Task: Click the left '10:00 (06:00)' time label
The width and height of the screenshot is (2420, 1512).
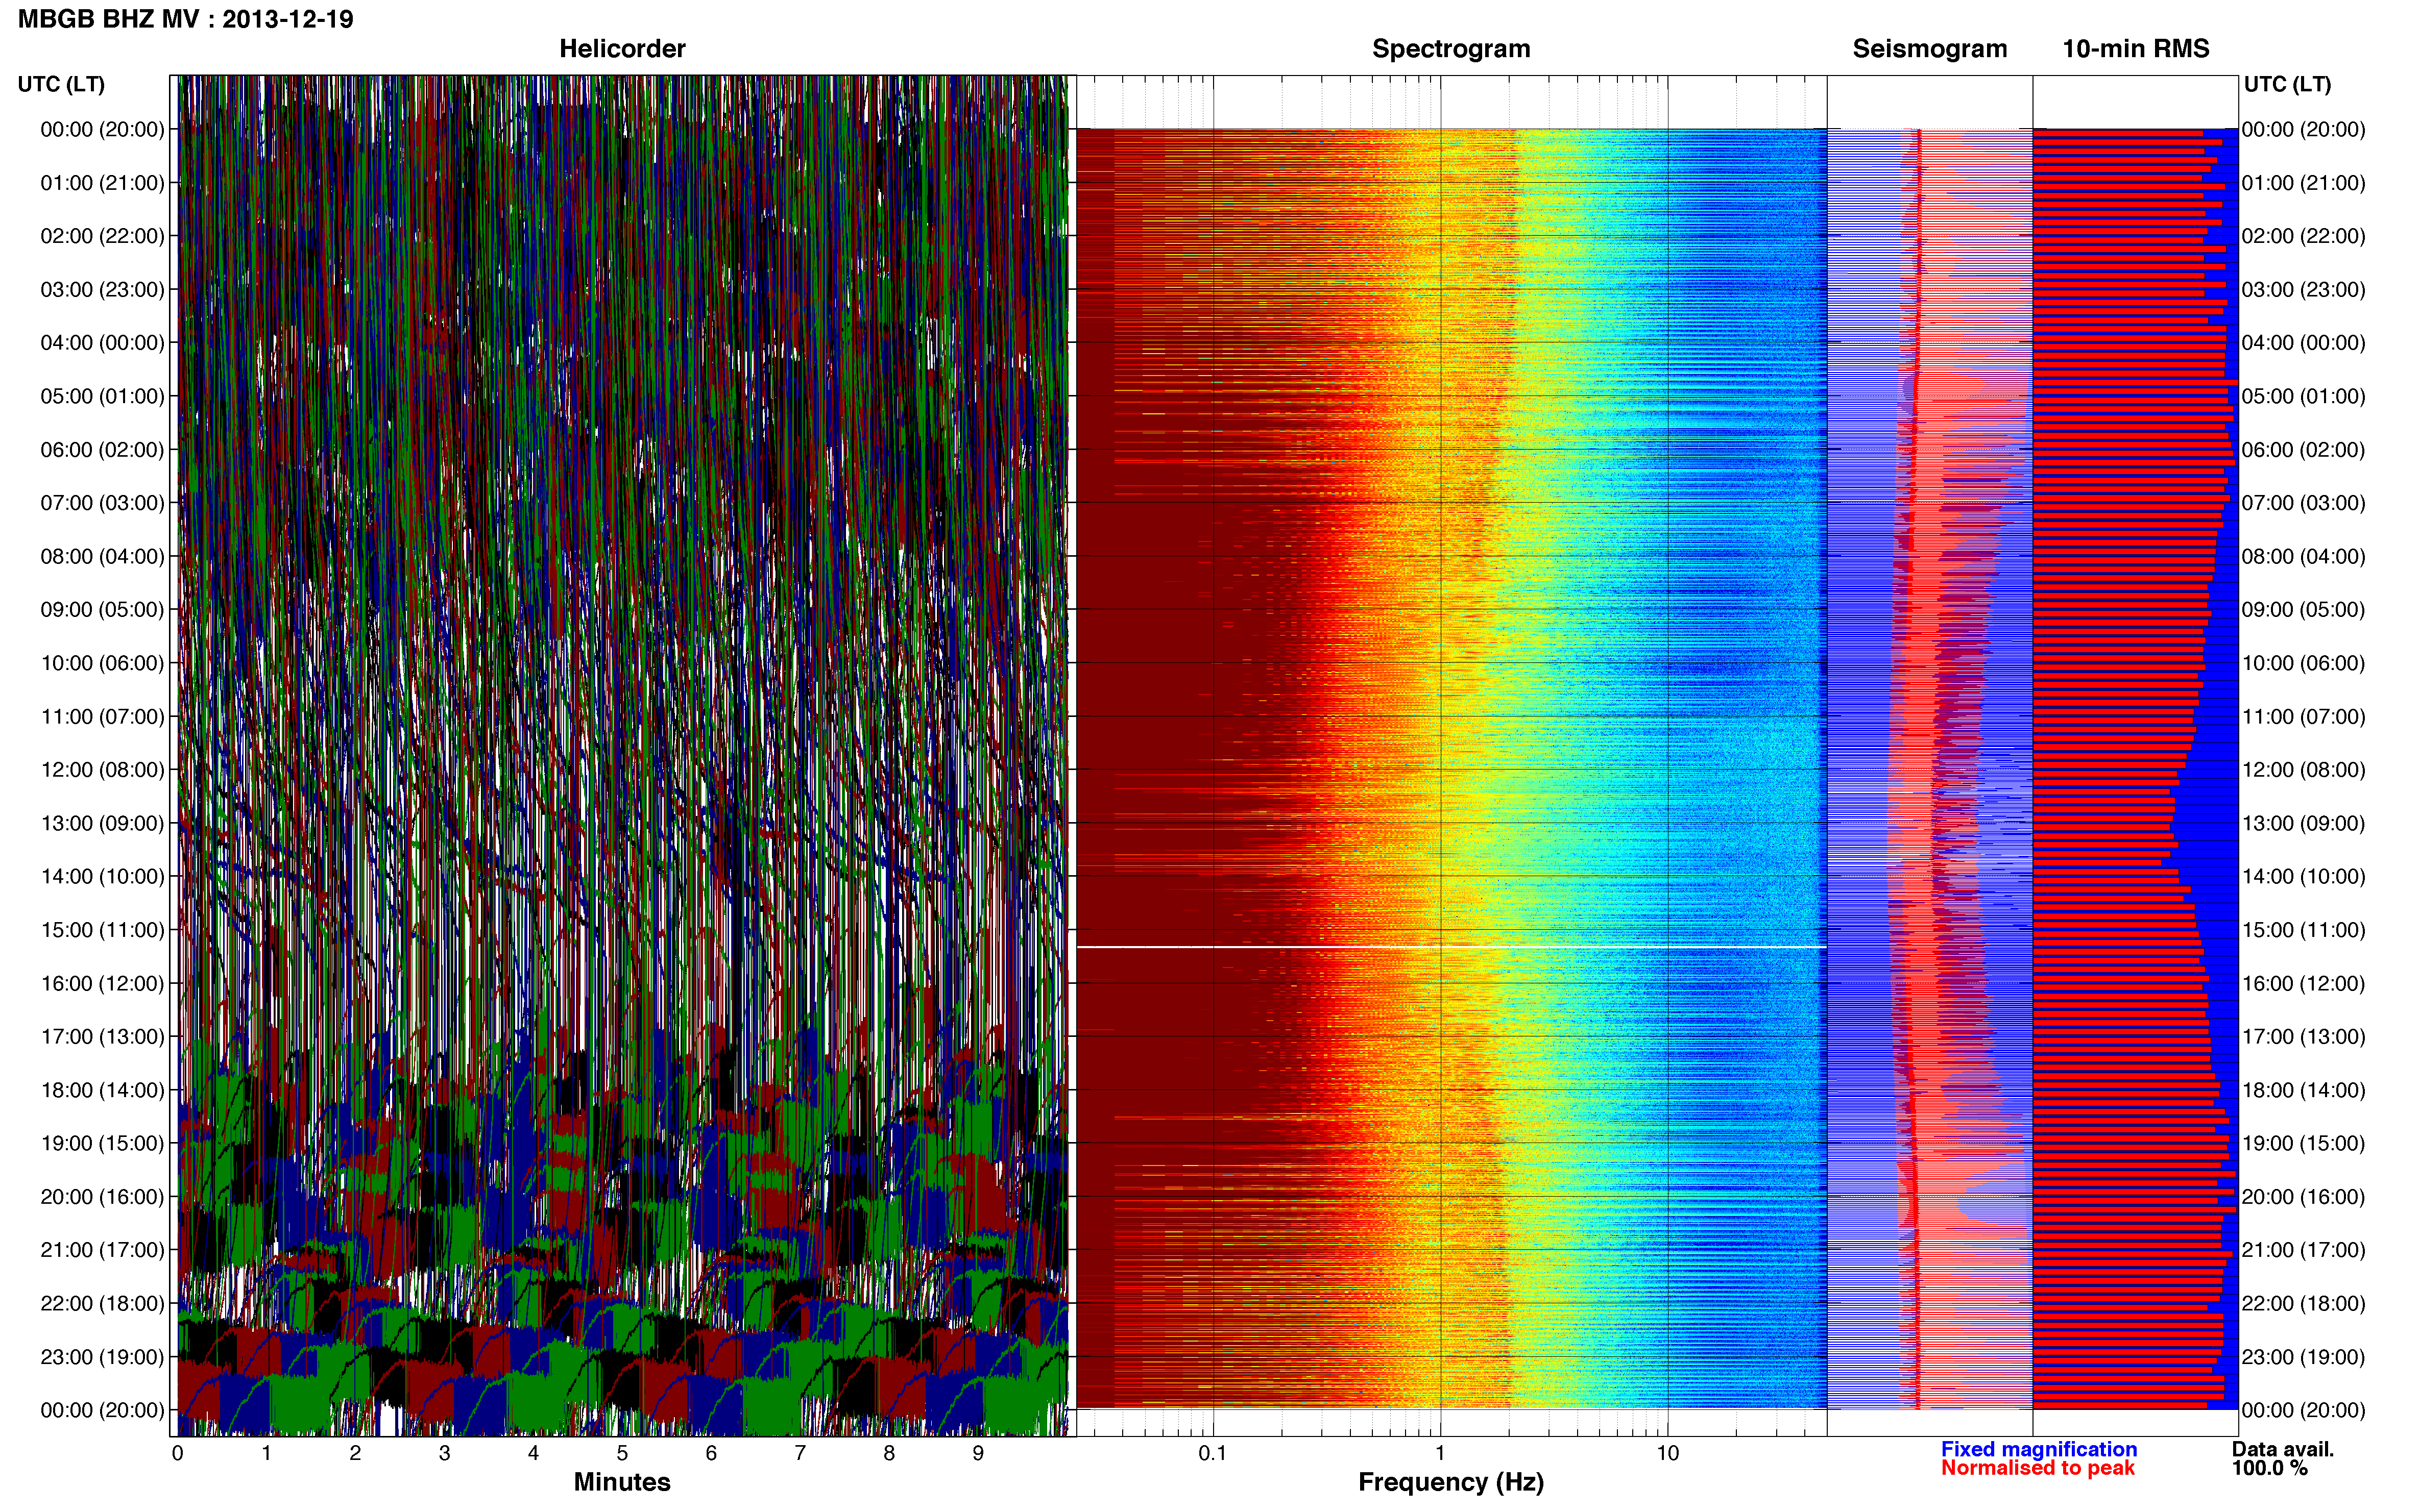Action: 102,663
